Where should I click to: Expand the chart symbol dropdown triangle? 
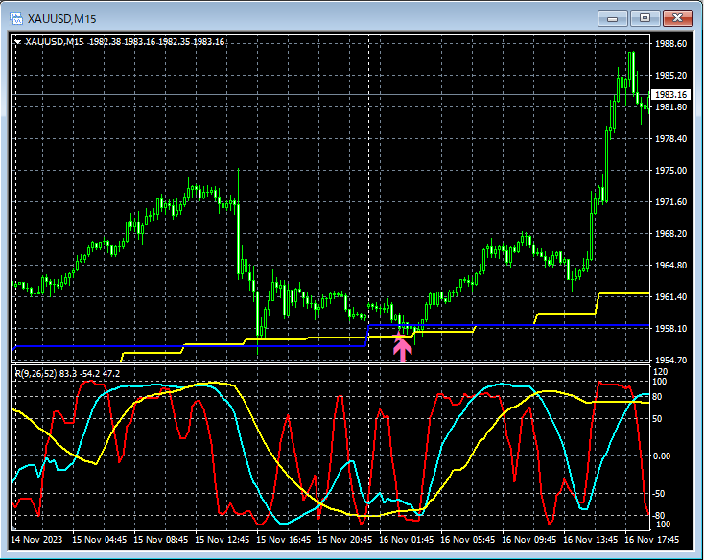point(17,42)
